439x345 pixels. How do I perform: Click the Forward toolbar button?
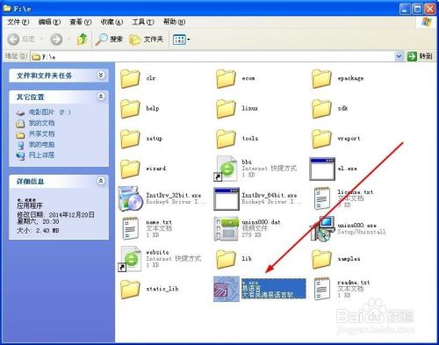click(56, 40)
